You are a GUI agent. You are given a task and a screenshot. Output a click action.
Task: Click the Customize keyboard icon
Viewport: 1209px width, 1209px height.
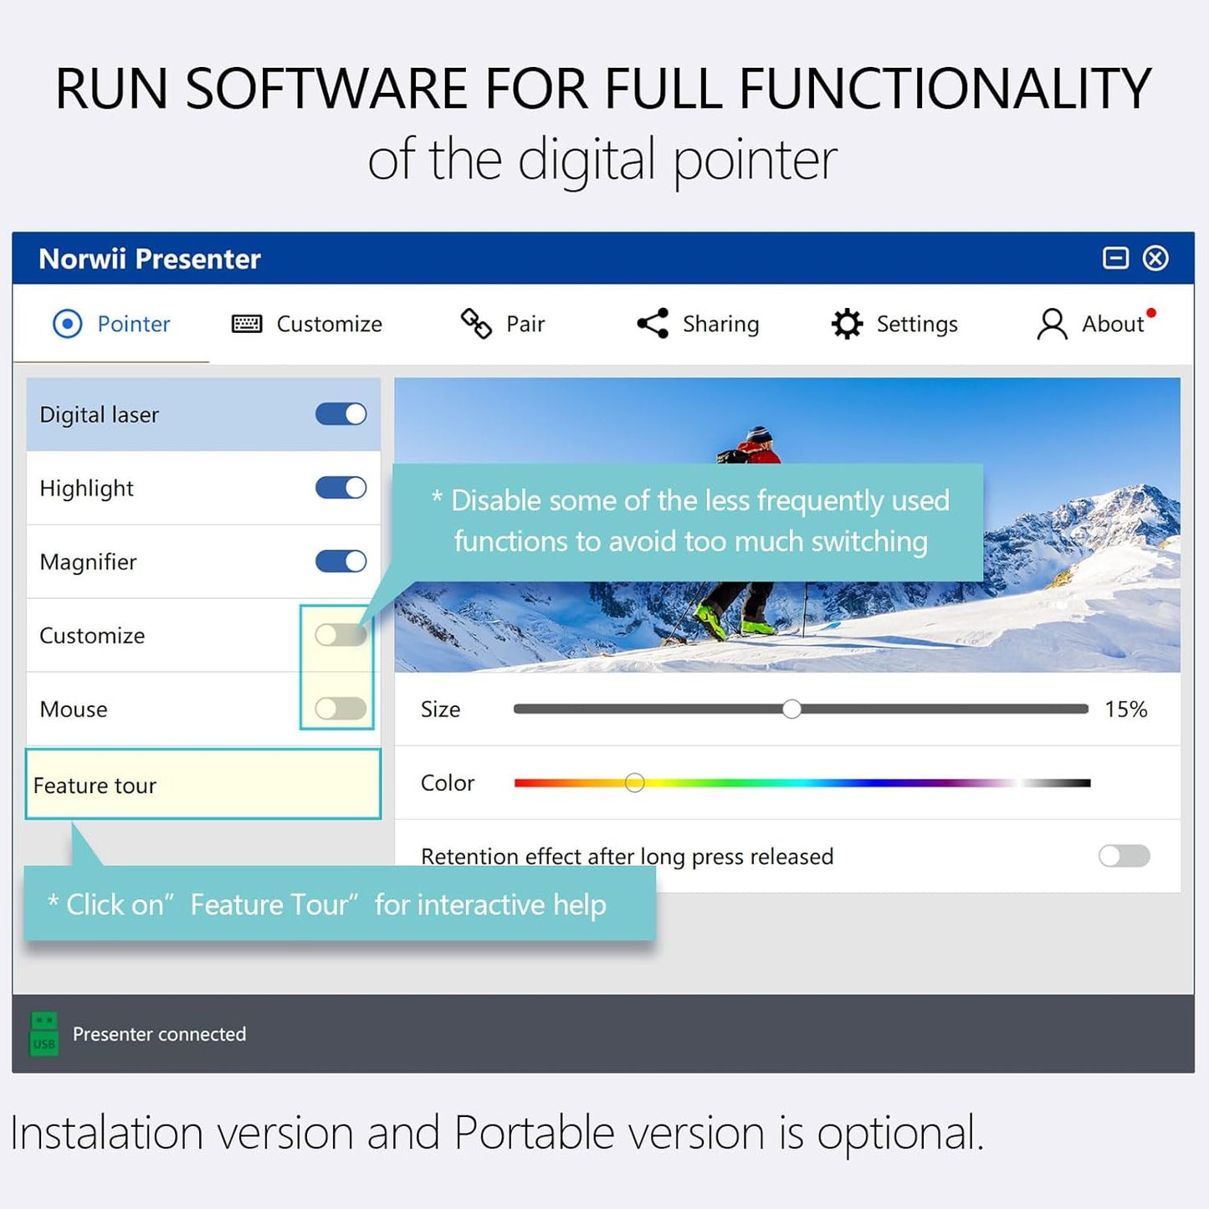[247, 324]
